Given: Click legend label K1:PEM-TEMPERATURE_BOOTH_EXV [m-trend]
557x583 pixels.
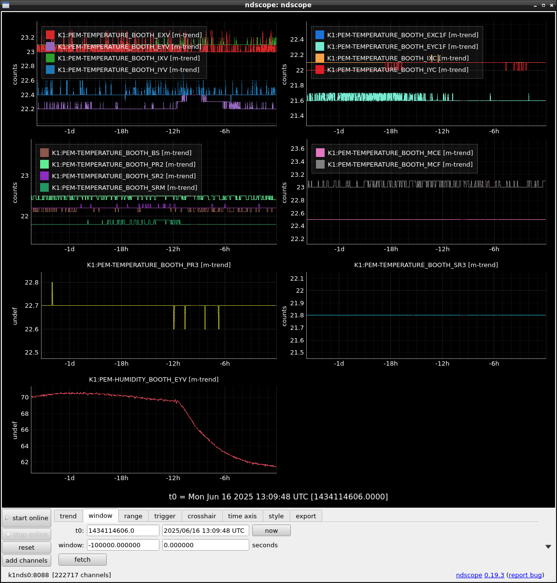Looking at the screenshot, I should pyautogui.click(x=130, y=35).
